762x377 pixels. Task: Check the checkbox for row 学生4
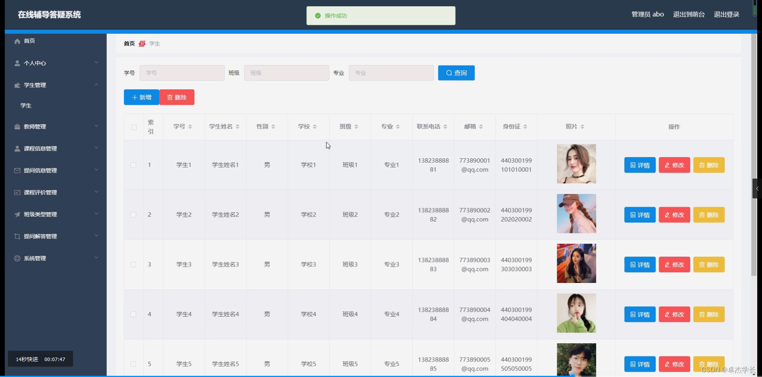133,314
